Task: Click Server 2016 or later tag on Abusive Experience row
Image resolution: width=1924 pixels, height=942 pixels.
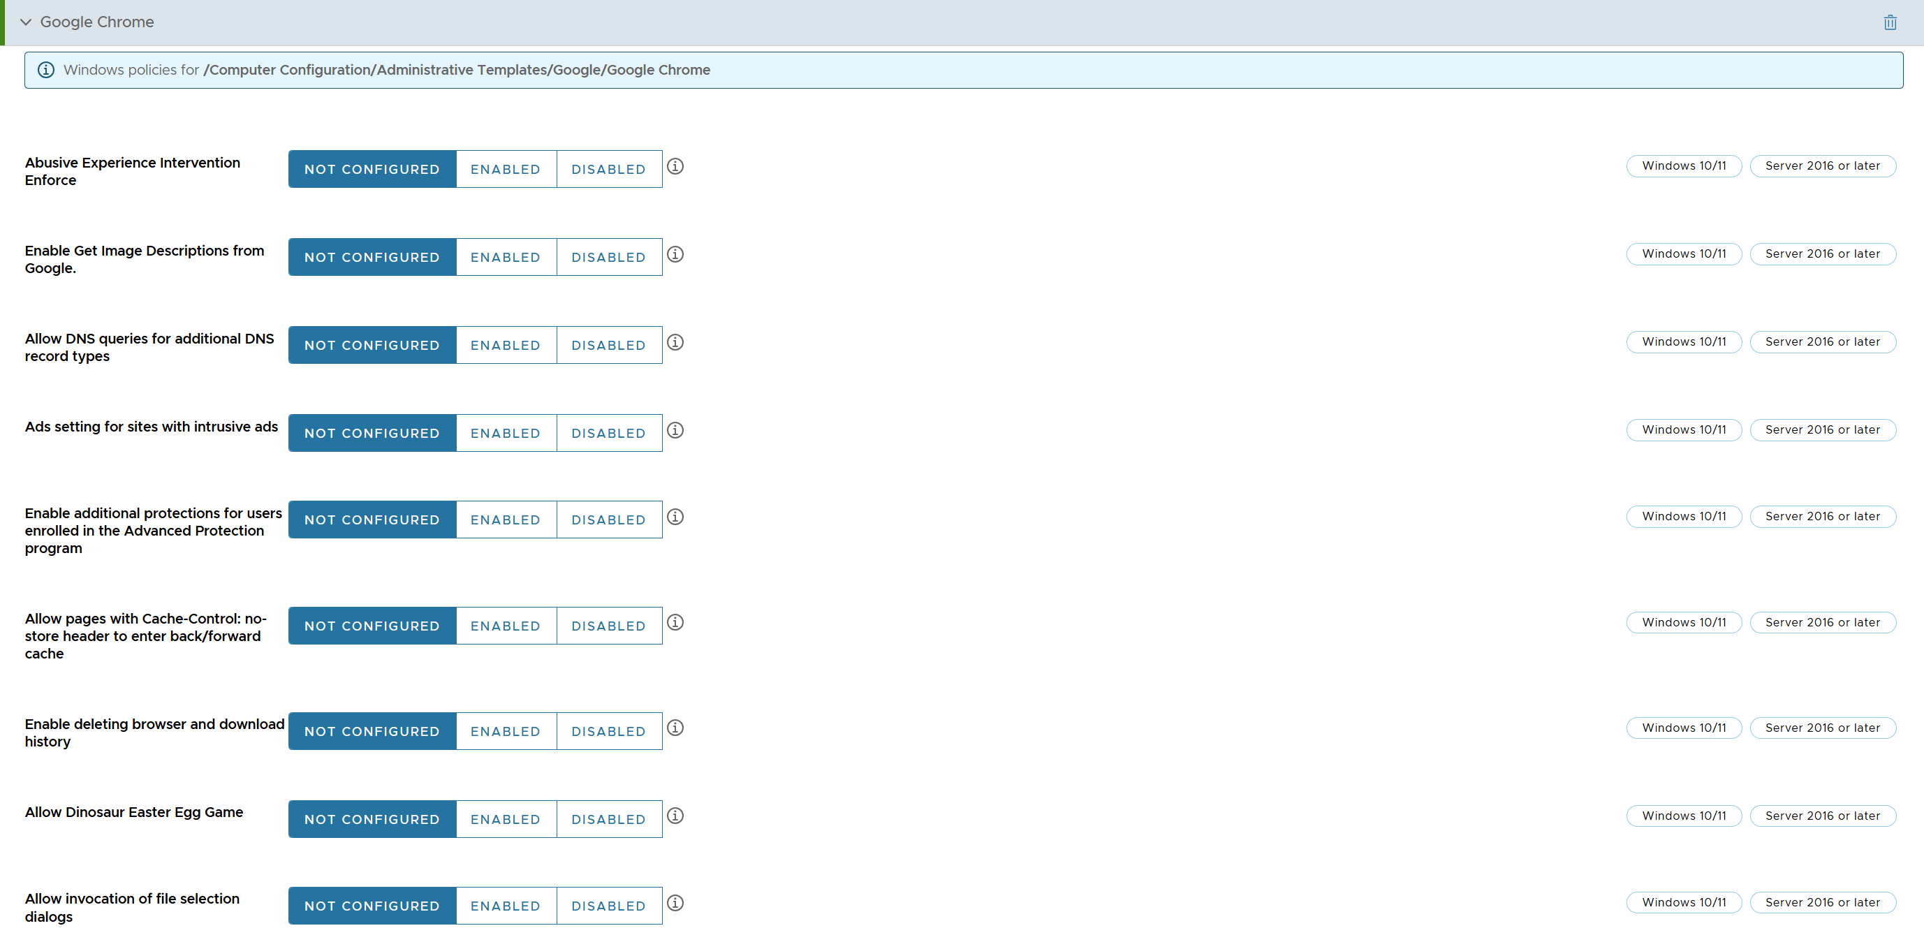Action: tap(1823, 167)
